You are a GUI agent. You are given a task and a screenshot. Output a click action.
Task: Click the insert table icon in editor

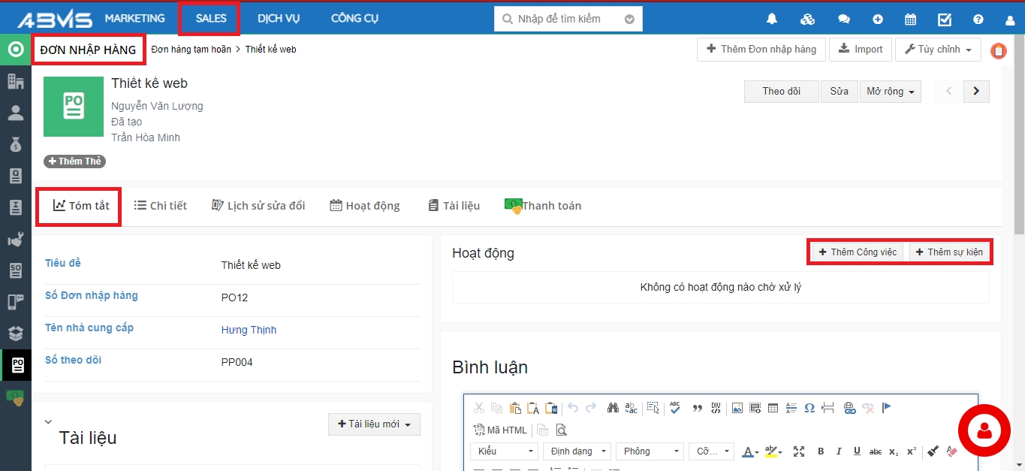(x=773, y=408)
